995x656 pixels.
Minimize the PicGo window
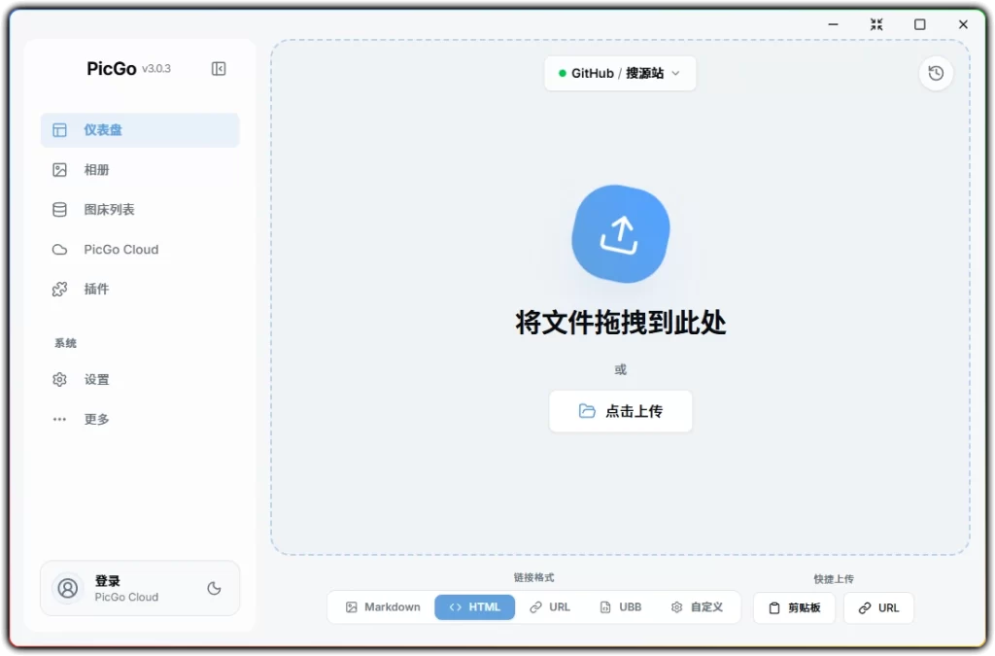(833, 24)
